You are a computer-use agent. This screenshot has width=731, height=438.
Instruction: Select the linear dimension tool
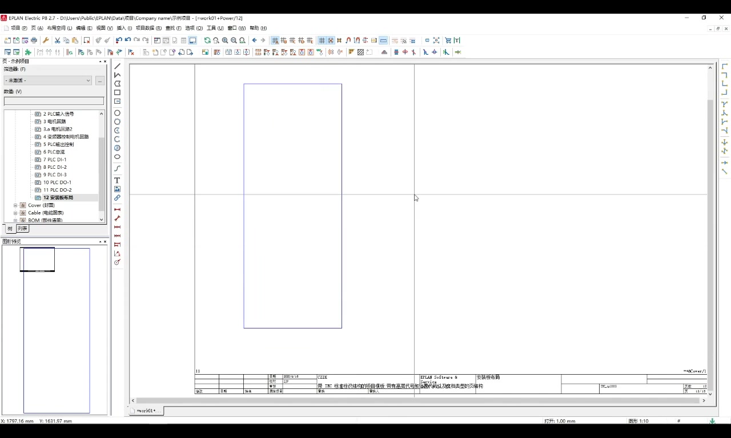[117, 209]
